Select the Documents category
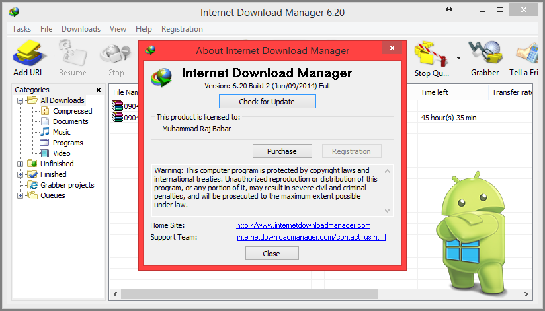This screenshot has height=311, width=545. pyautogui.click(x=71, y=121)
